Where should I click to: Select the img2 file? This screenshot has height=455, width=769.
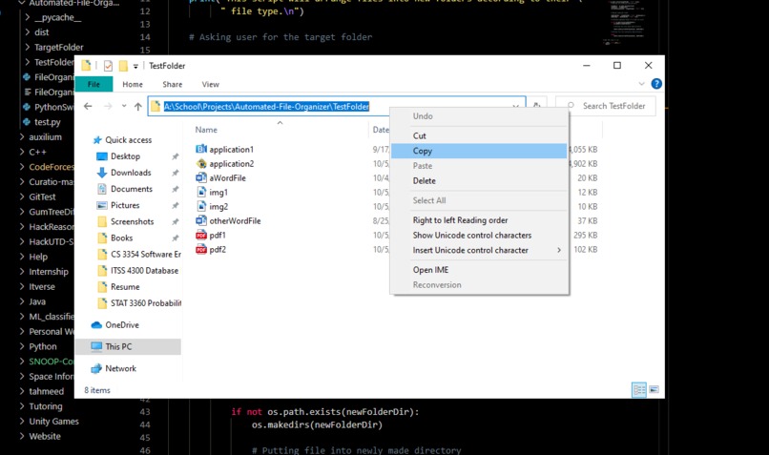pyautogui.click(x=212, y=206)
